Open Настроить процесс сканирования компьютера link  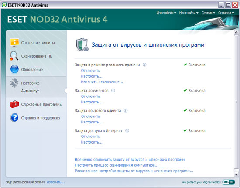coord(117,165)
